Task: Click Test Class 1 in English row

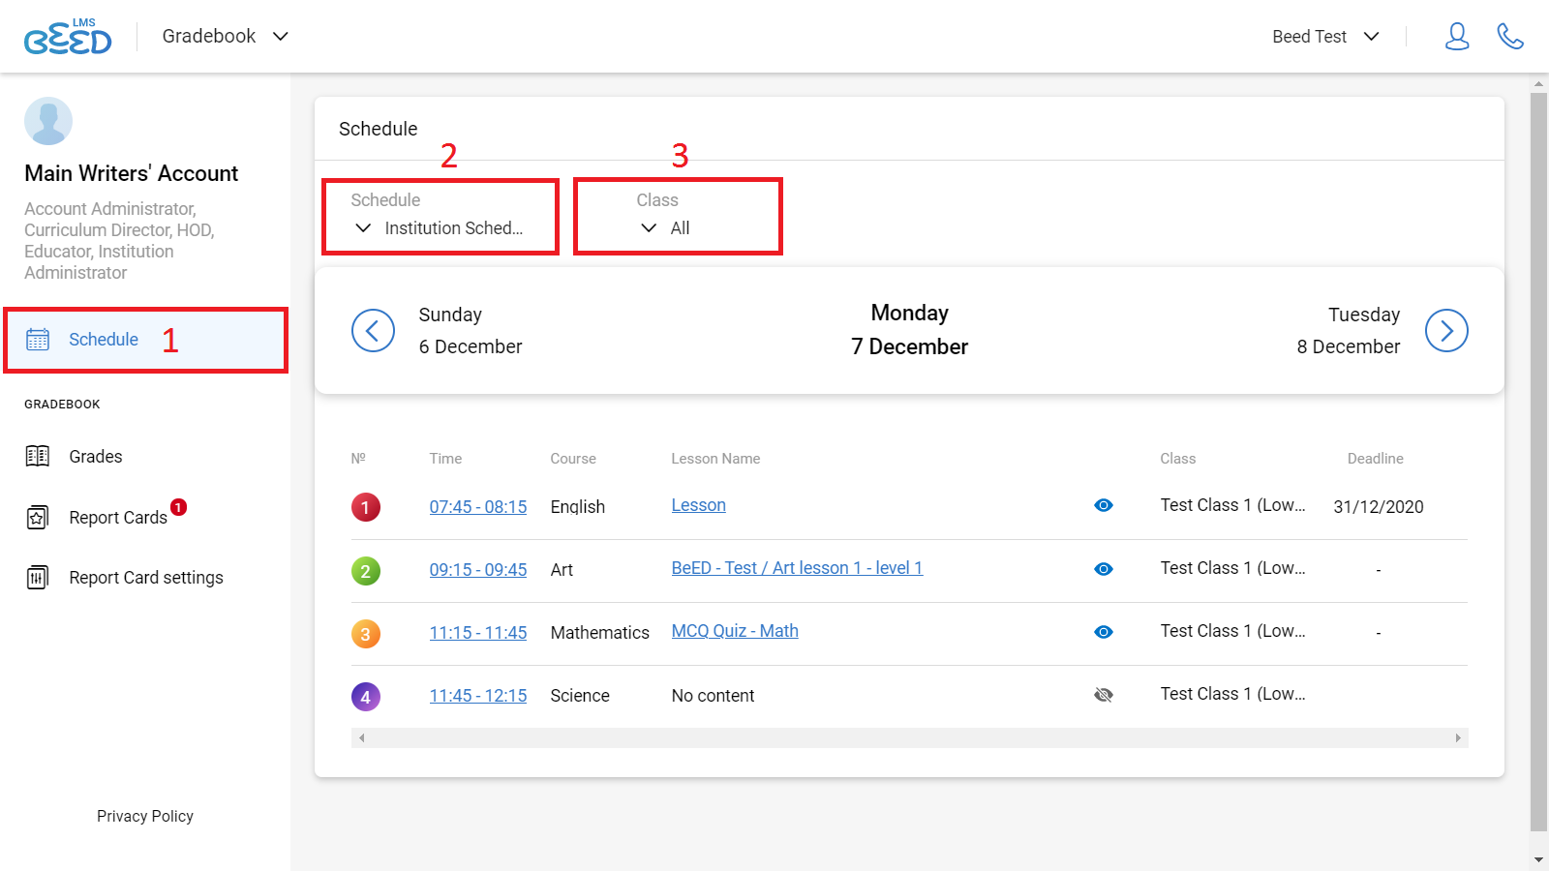Action: tap(1232, 505)
